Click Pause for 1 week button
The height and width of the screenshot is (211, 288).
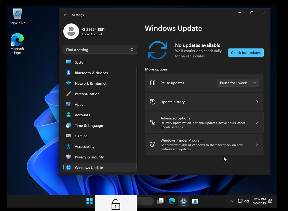233,83
